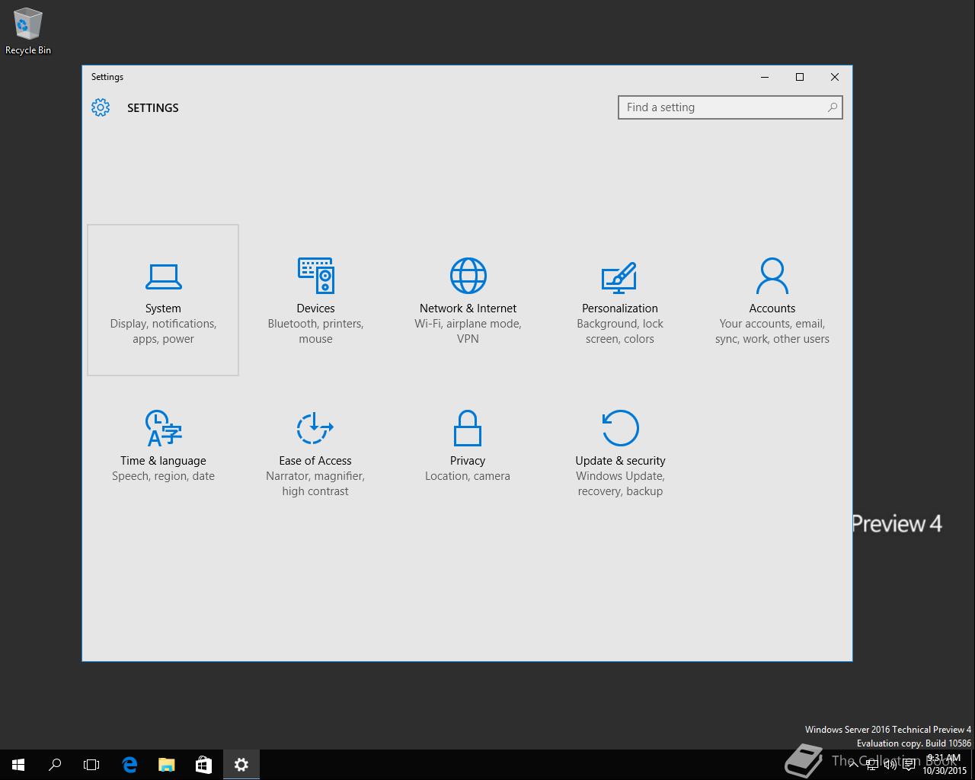Open Task View from the taskbar

tap(91, 765)
